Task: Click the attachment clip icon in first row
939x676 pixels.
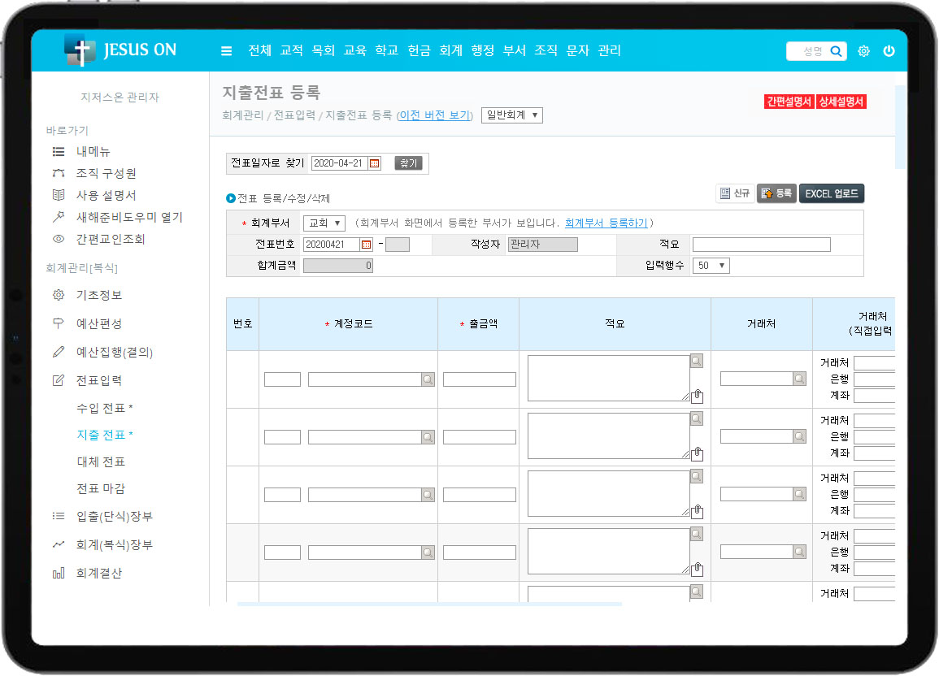Action: (697, 396)
